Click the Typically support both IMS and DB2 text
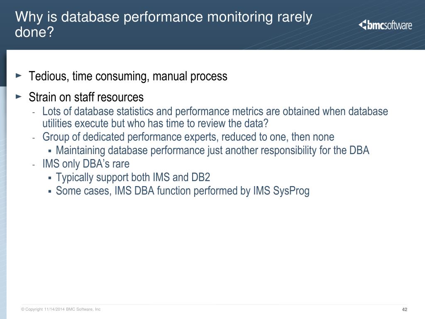425x319 pixels. tap(133, 177)
